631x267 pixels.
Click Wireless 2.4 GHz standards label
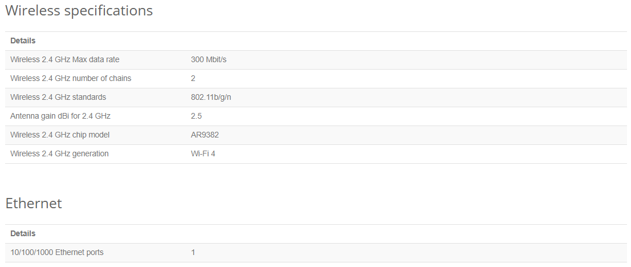[x=58, y=97]
